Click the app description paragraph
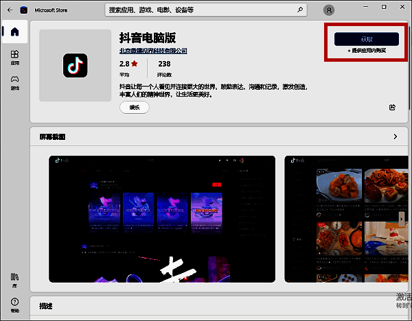The image size is (412, 321). [x=213, y=91]
